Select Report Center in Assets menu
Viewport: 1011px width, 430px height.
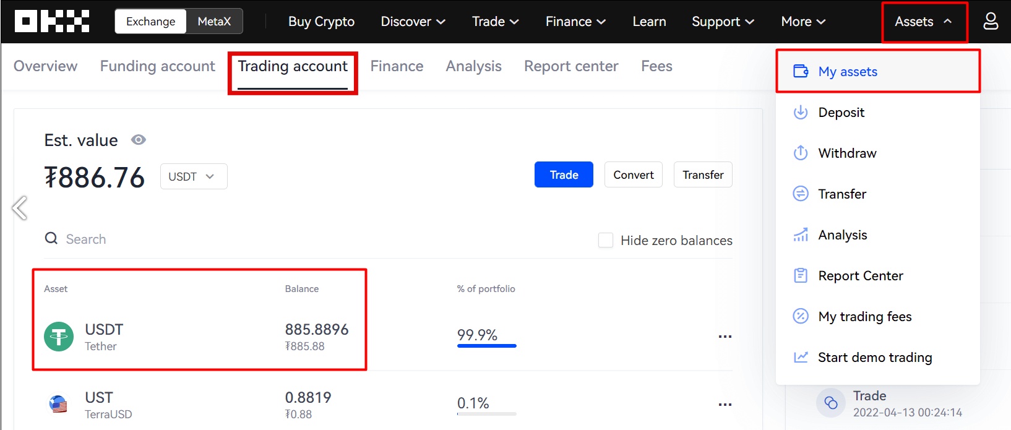point(878,275)
